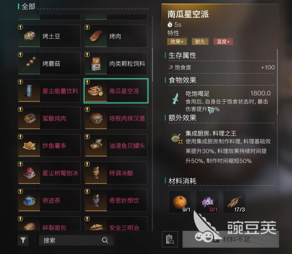Click the 吃饱喝足 food effect icon
This screenshot has height=254, width=292.
tap(175, 98)
